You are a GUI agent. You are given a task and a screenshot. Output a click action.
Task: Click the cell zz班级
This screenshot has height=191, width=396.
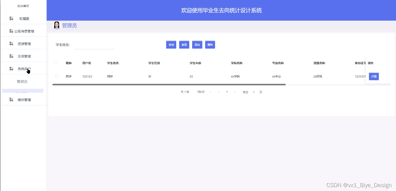click(x=318, y=77)
